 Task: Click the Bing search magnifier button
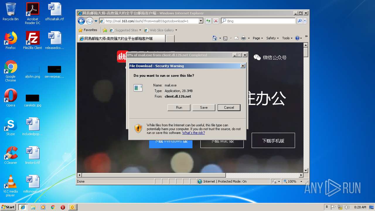tap(299, 21)
